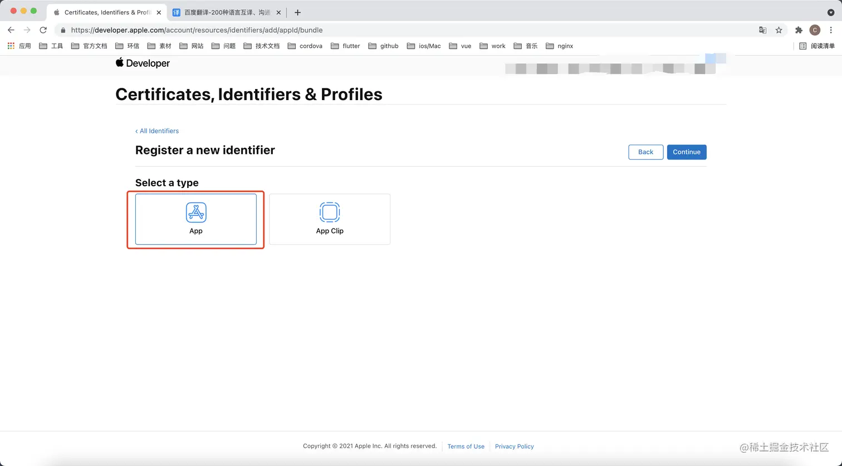Bookmark this page with star icon
The image size is (842, 466).
pyautogui.click(x=779, y=30)
